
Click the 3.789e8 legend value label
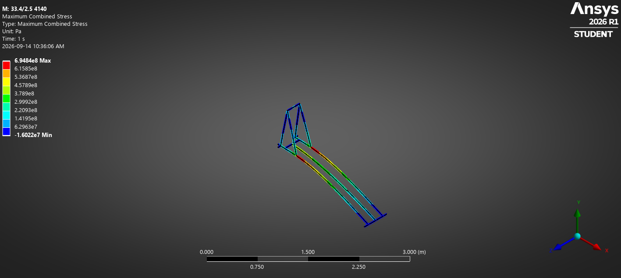pos(24,94)
